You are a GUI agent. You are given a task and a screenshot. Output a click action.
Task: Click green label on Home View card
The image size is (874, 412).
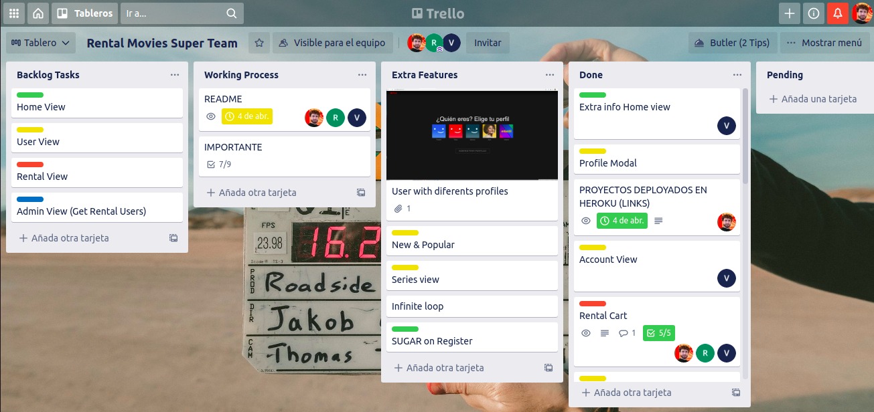[30, 95]
